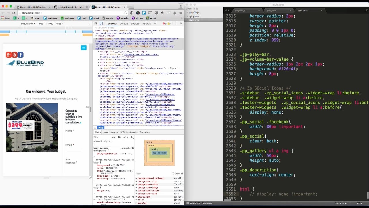Click the circled-i extension icon in Chrome toolbar

tap(131, 13)
